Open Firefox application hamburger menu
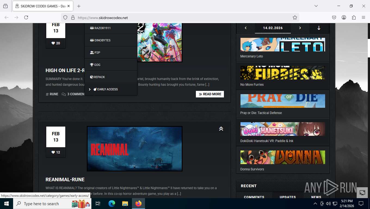The image size is (370, 209). pos(363,17)
